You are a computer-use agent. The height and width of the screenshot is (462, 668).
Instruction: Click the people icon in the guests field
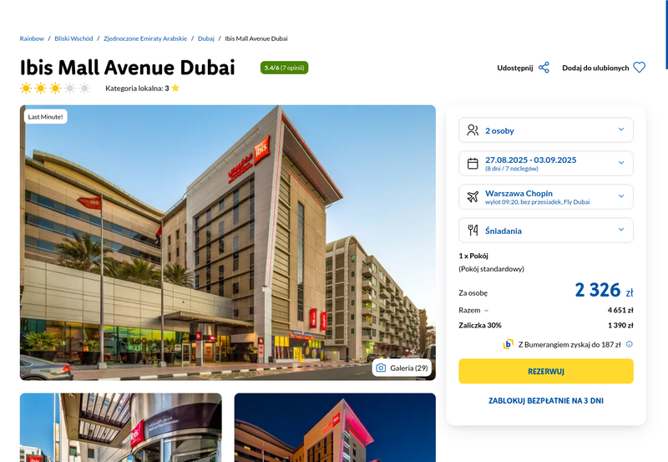473,130
